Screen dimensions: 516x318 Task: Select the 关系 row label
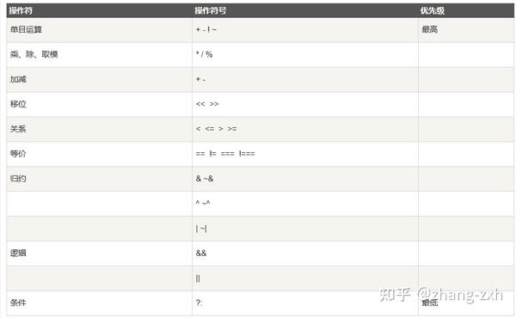point(18,129)
